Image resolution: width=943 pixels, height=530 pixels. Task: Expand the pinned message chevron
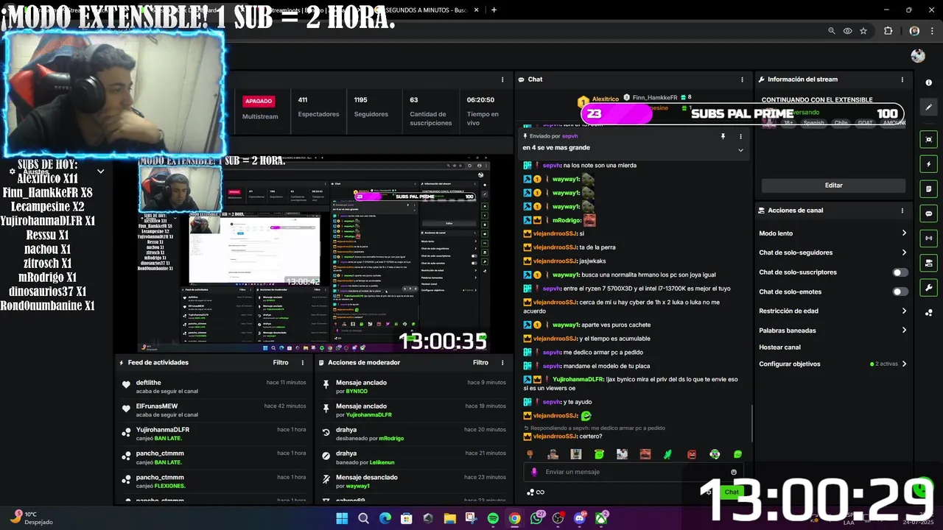[740, 150]
